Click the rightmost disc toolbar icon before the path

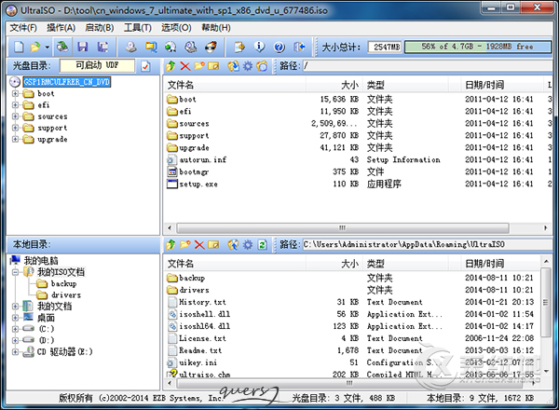pyautogui.click(x=263, y=66)
